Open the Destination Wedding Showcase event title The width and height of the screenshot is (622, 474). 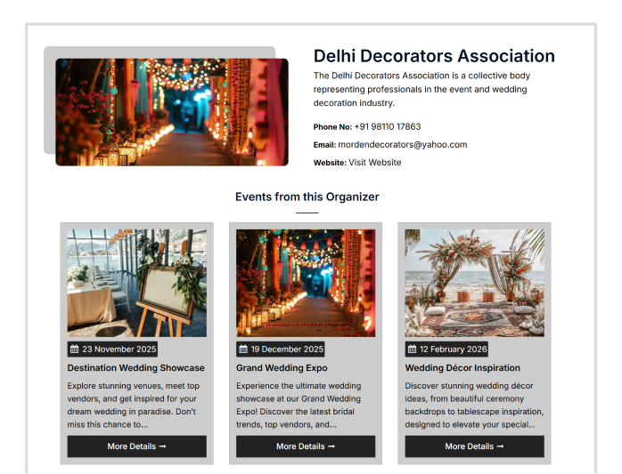pos(135,368)
